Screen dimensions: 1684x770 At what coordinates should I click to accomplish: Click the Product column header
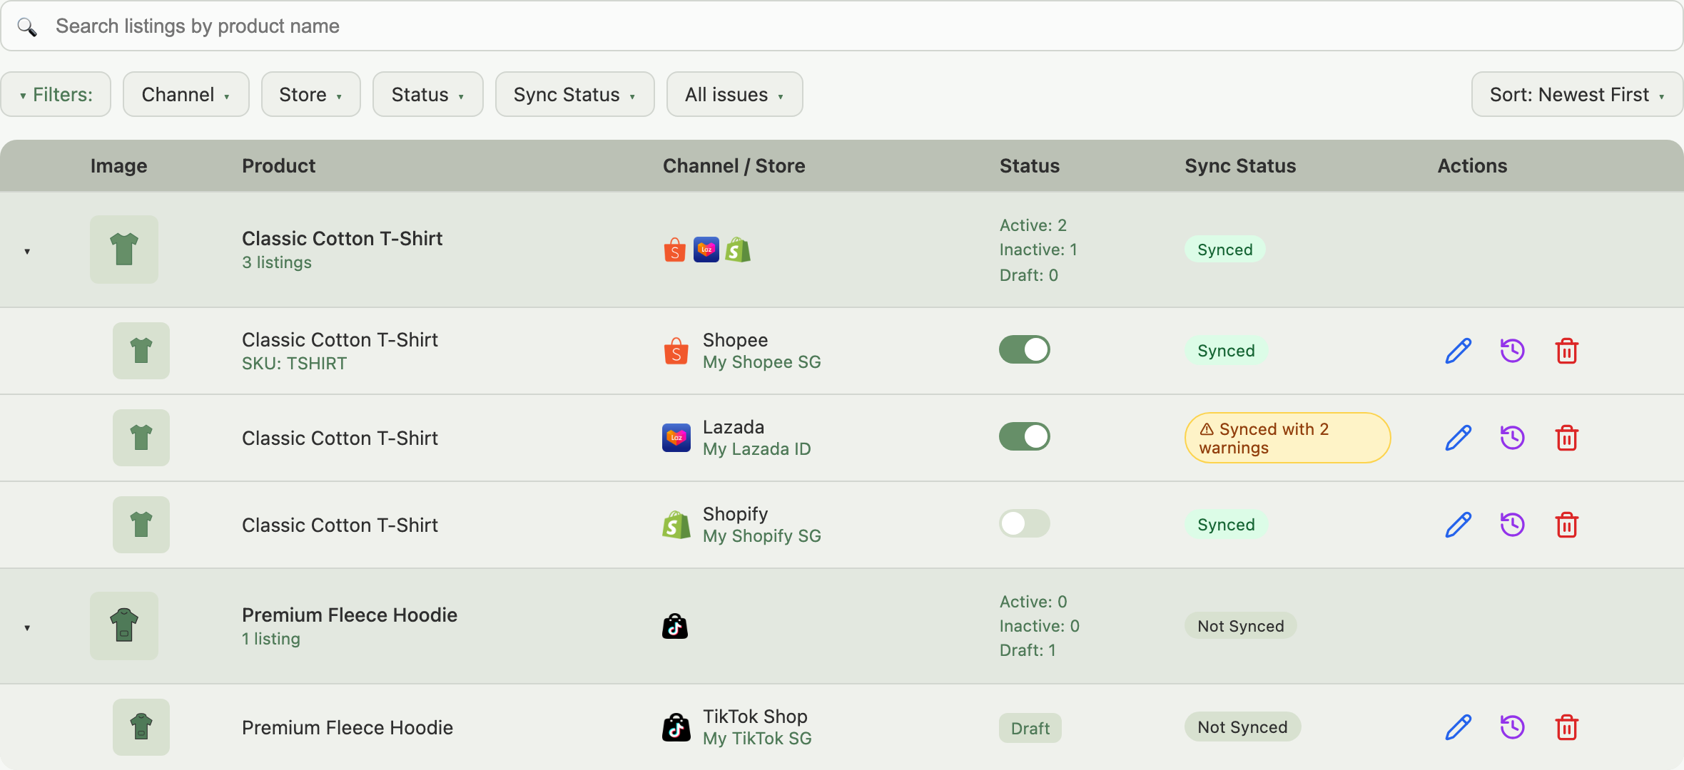coord(278,165)
